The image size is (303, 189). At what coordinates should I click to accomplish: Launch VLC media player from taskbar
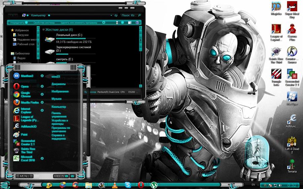(114, 185)
